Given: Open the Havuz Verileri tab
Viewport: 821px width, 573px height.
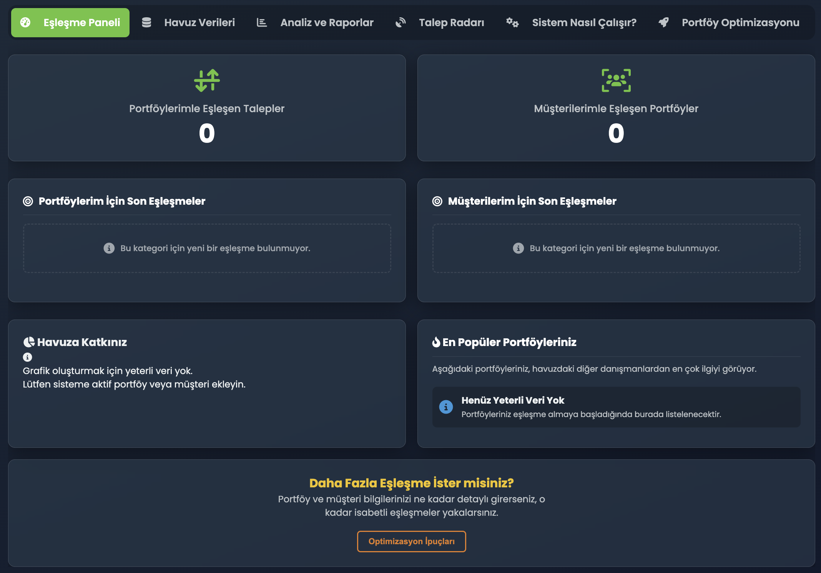Looking at the screenshot, I should coord(188,23).
